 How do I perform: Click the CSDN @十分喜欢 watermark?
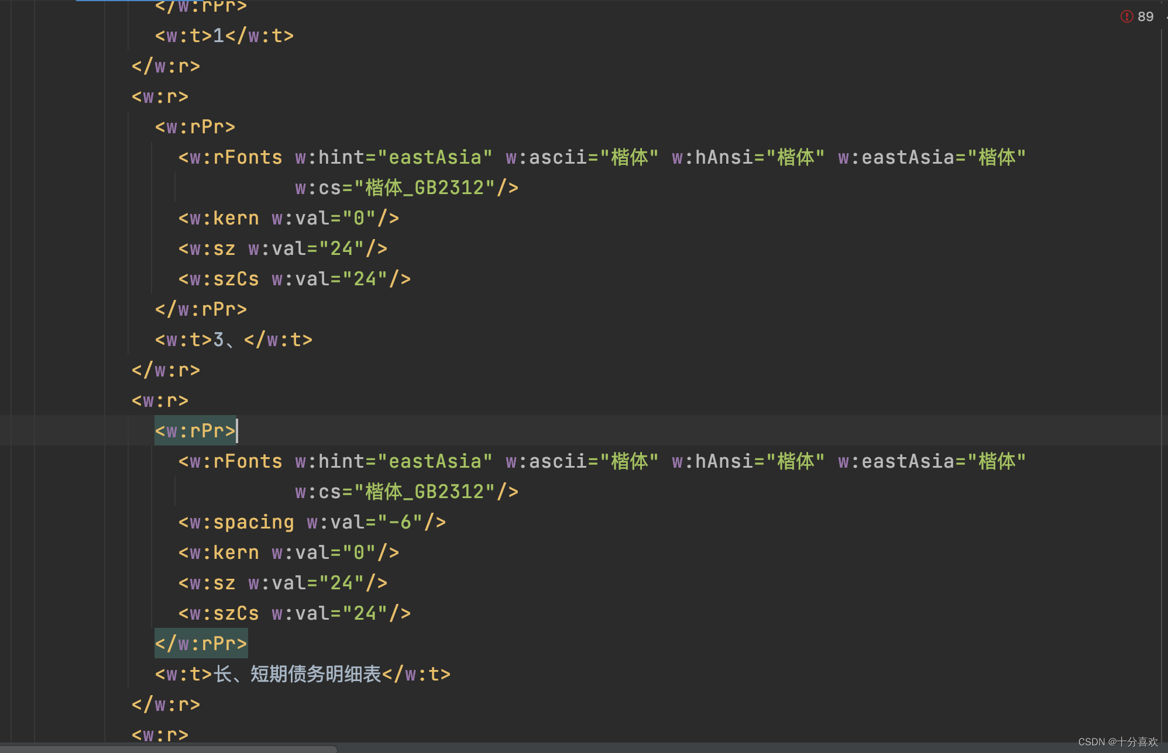pyautogui.click(x=1118, y=741)
